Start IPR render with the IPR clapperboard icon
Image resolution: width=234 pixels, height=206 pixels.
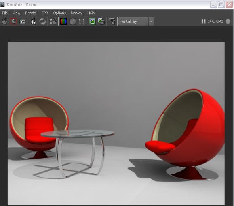pyautogui.click(x=33, y=21)
